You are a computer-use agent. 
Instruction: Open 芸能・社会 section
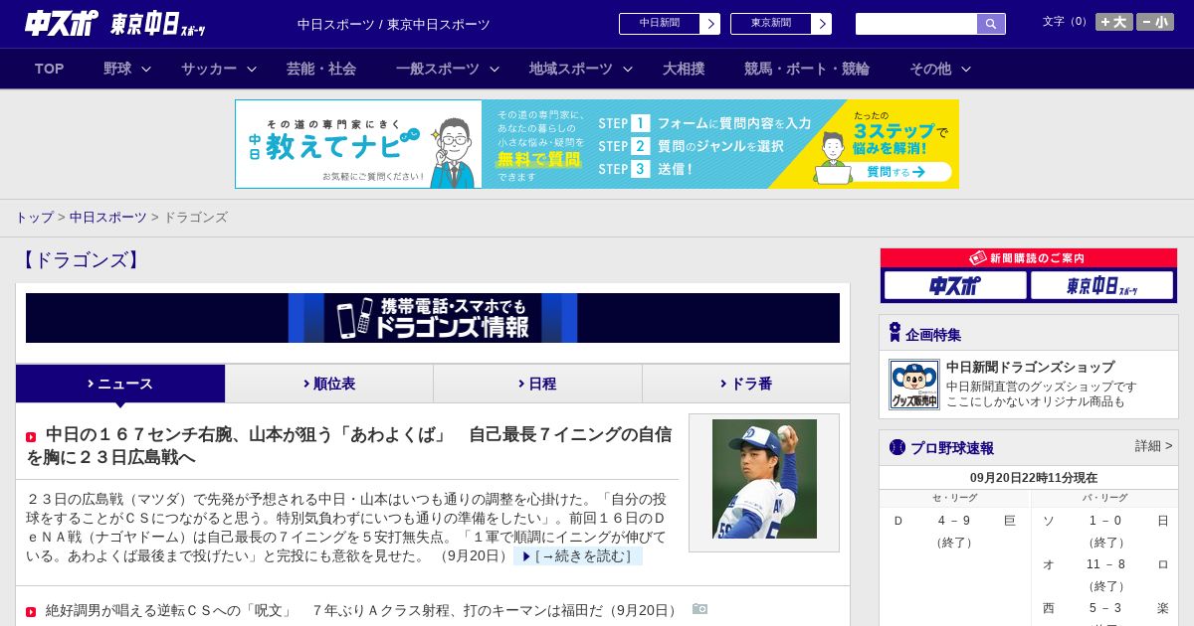pos(321,69)
